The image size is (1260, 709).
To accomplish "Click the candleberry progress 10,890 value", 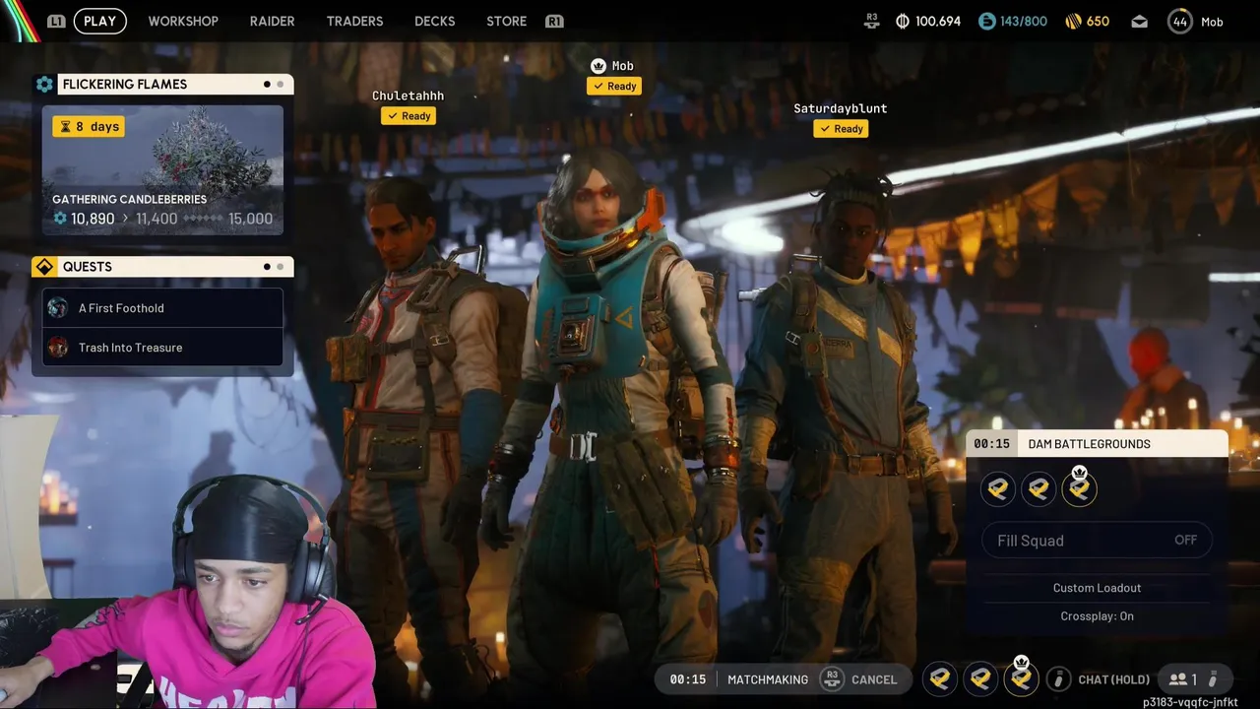I will (x=93, y=219).
